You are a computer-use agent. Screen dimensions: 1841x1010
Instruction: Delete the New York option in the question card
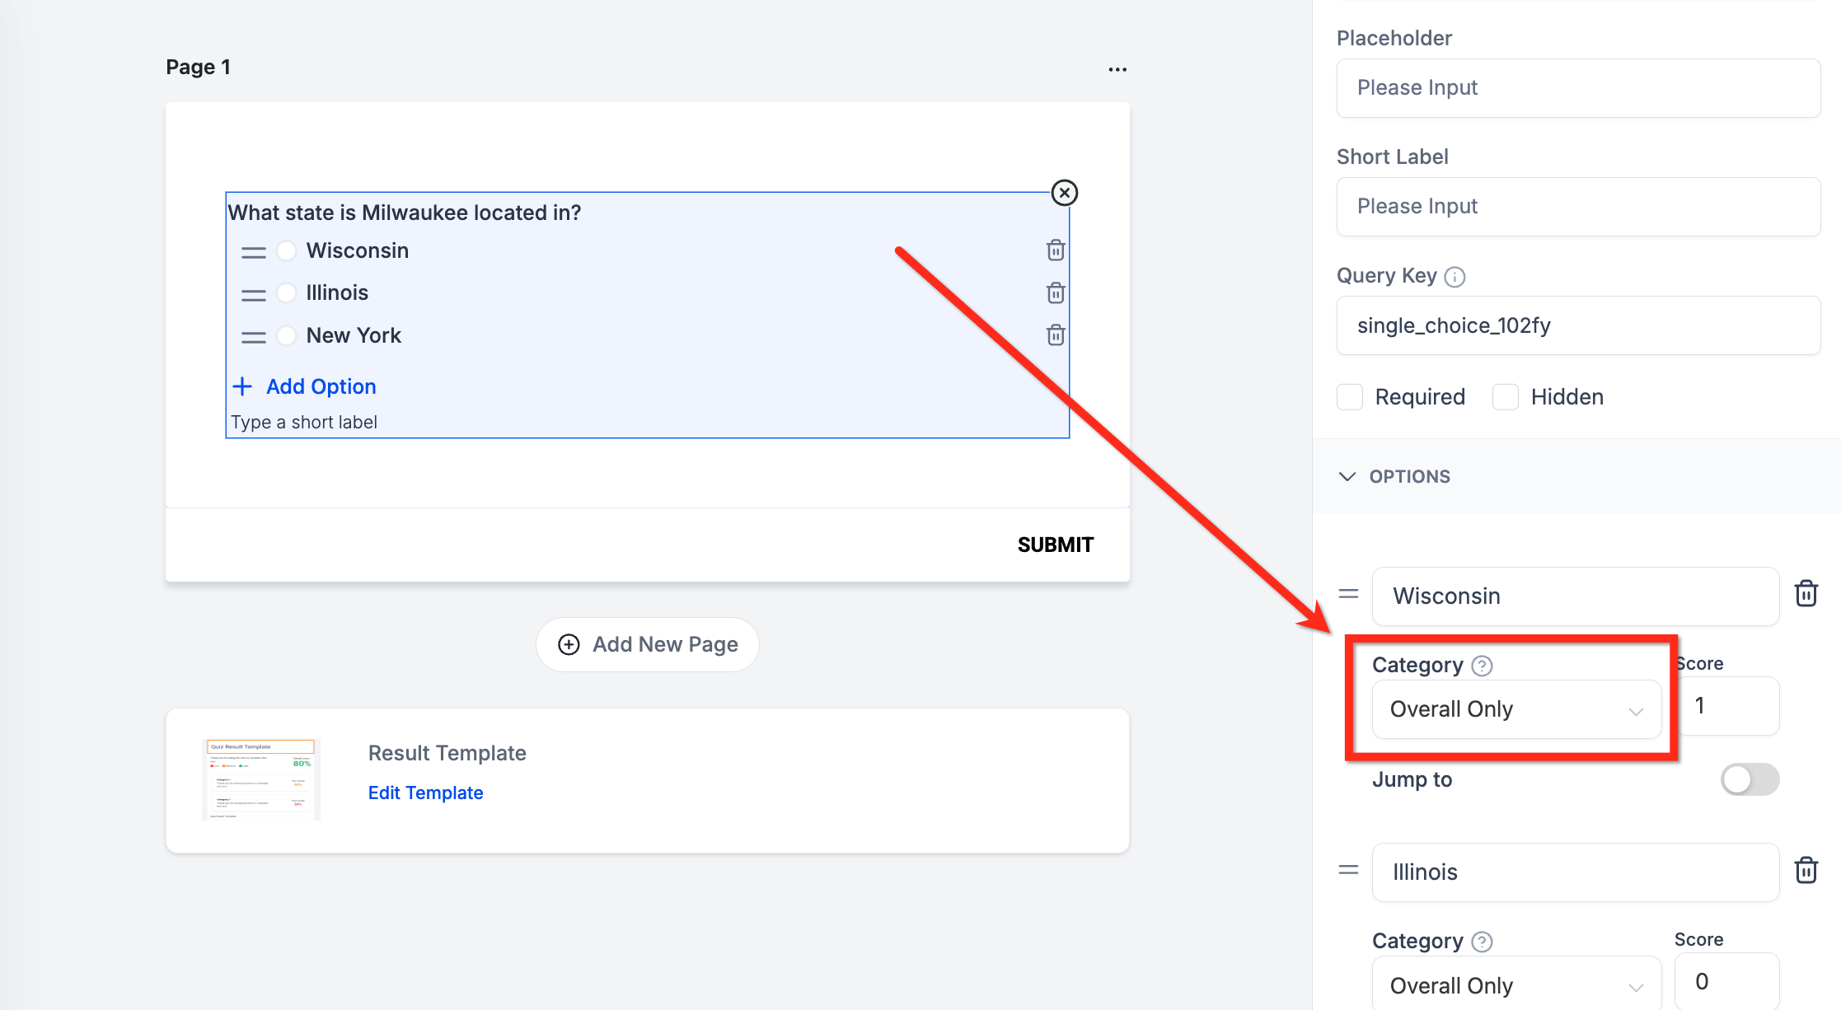coord(1056,335)
